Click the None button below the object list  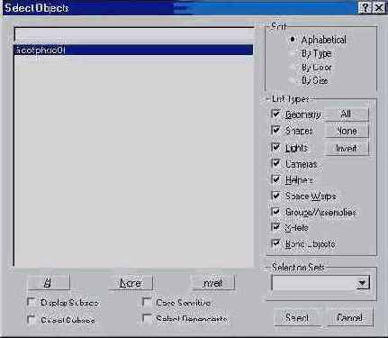pos(131,282)
